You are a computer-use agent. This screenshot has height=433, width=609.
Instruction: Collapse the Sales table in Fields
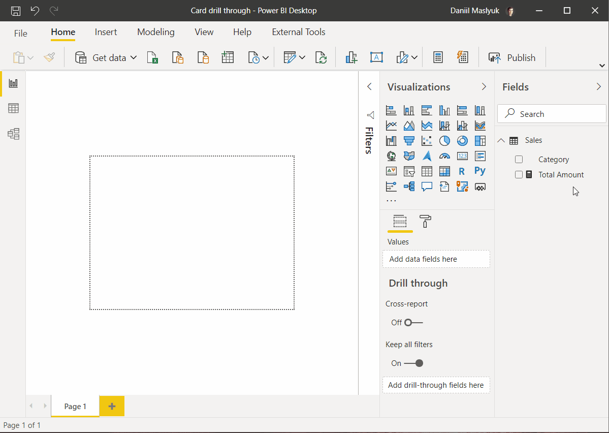(501, 140)
